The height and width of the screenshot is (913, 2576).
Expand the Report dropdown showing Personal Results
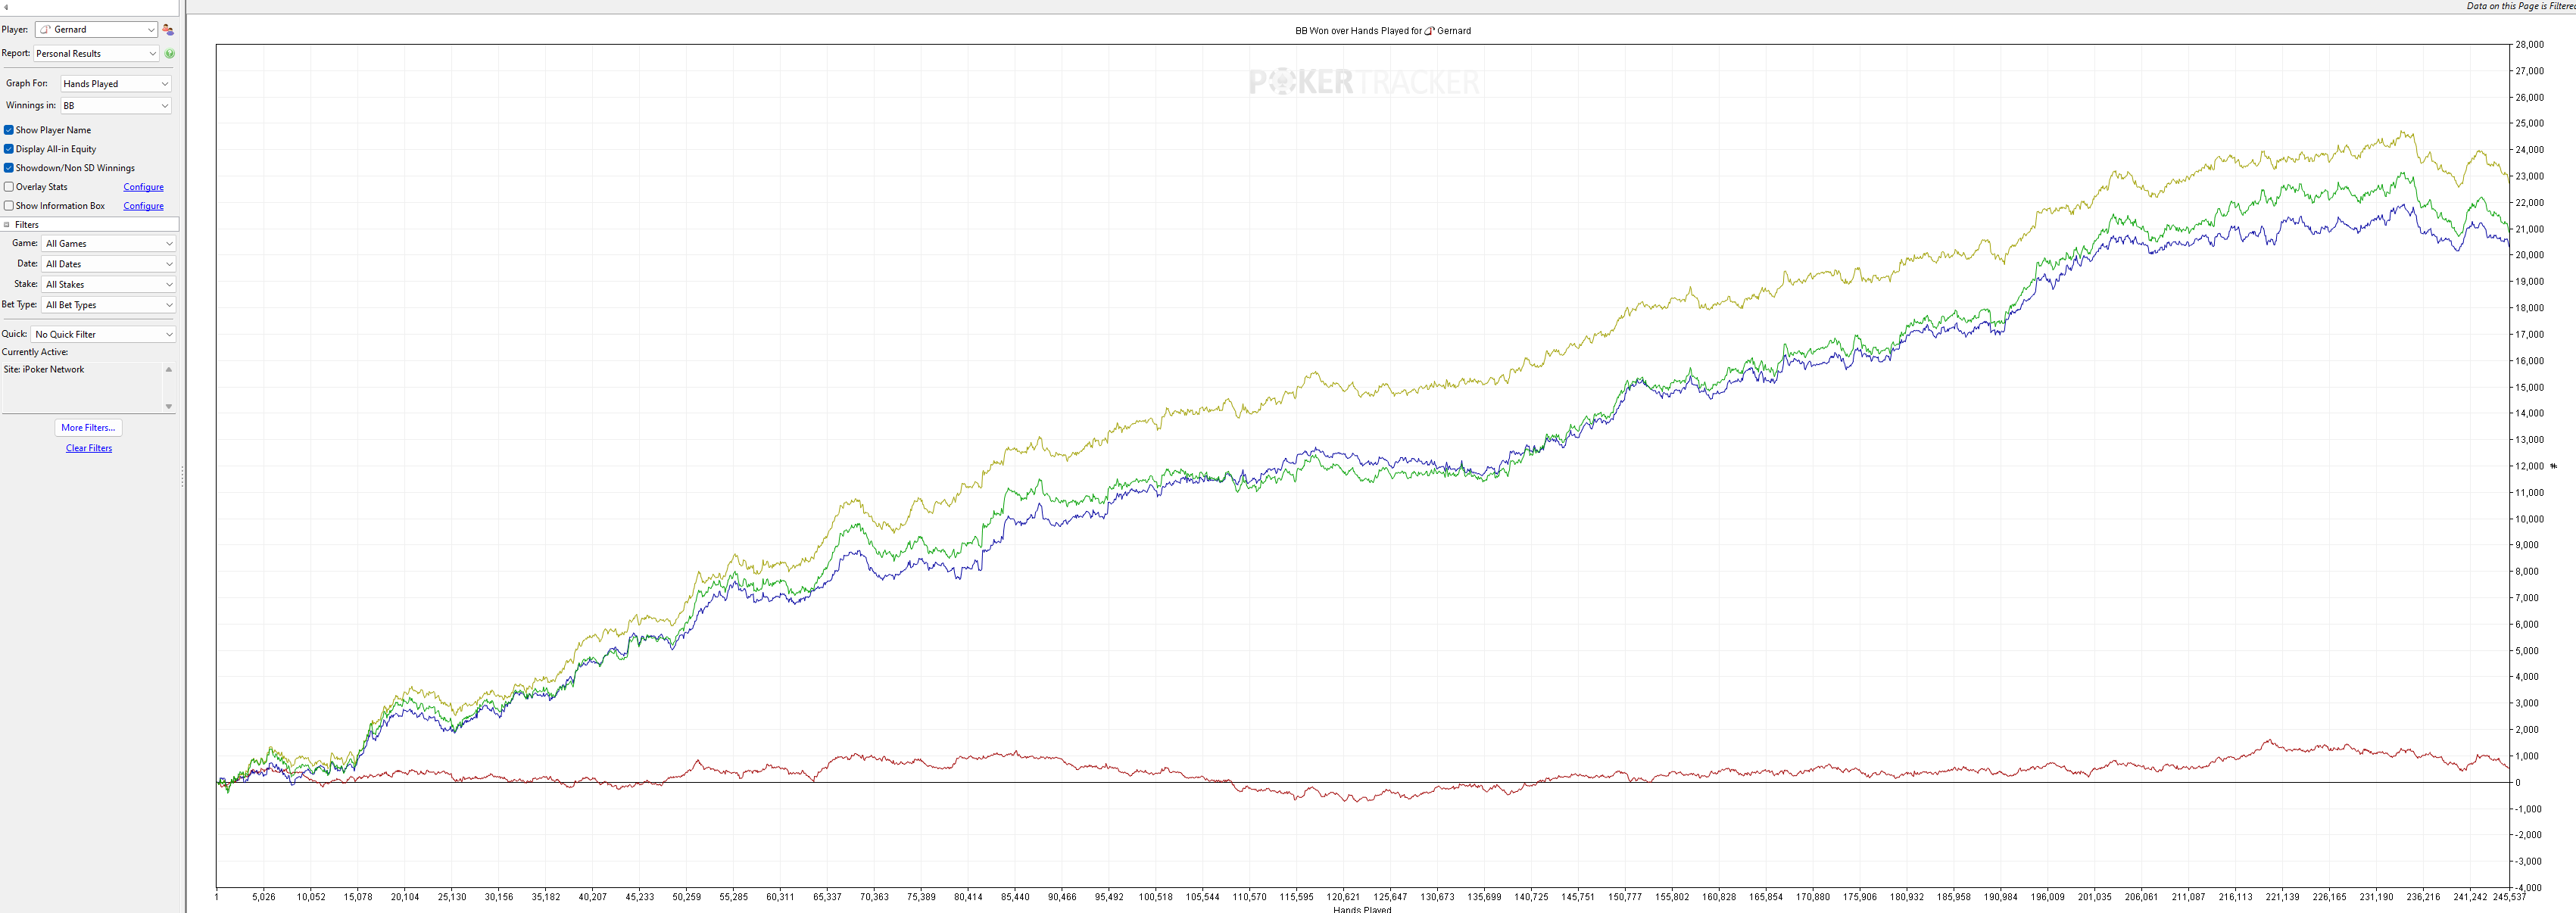click(96, 54)
